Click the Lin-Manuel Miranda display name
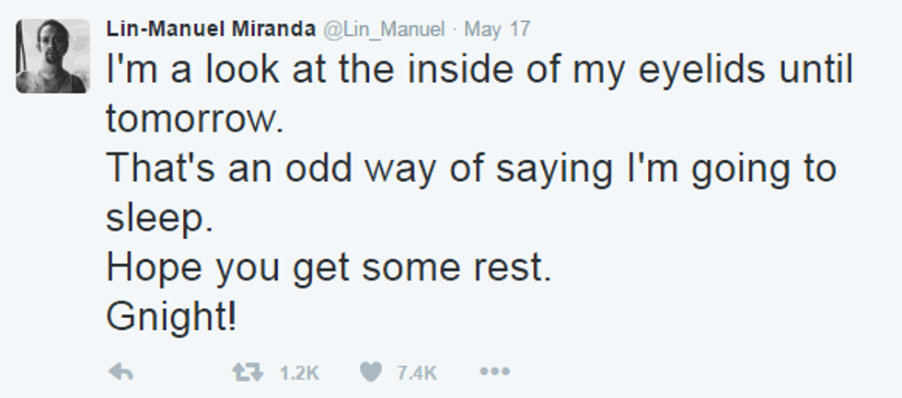Image resolution: width=902 pixels, height=398 pixels. tap(211, 28)
